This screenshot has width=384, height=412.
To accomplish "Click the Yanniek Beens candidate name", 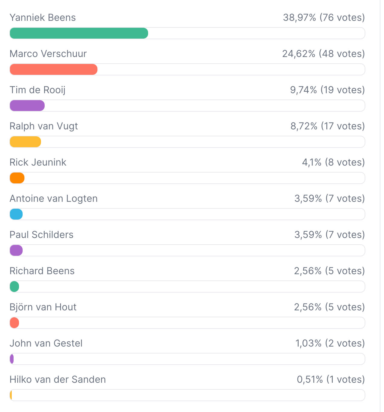I will (x=43, y=17).
